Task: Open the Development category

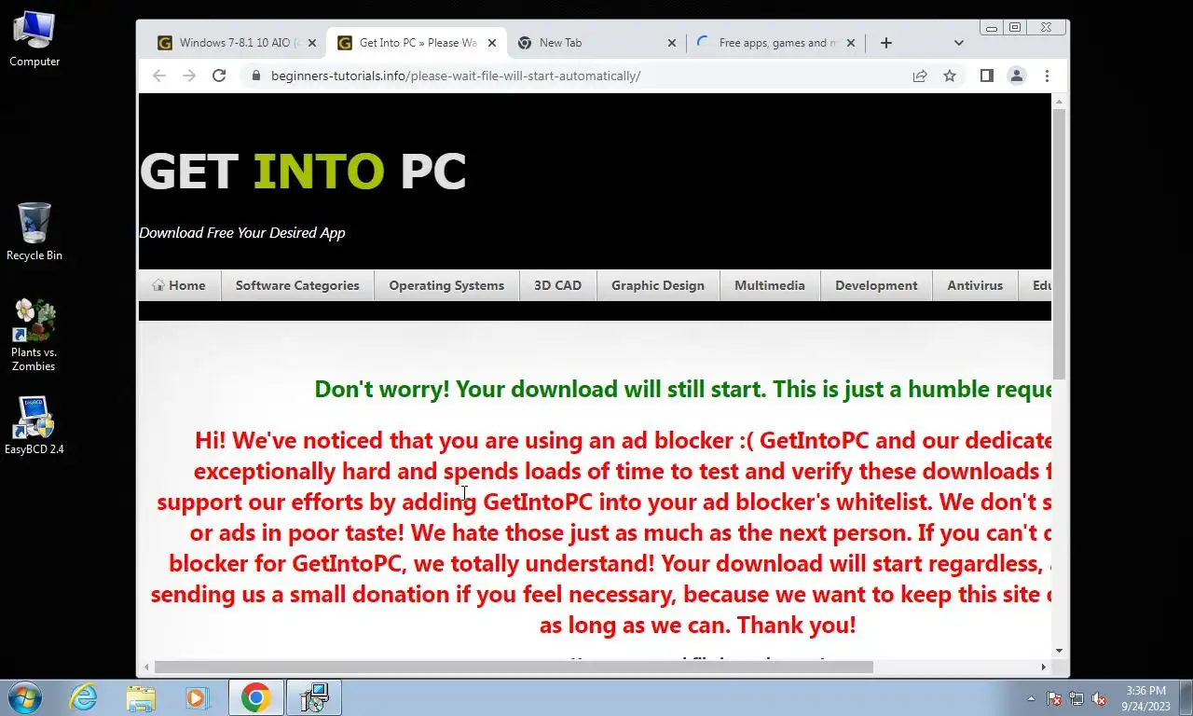Action: click(876, 285)
